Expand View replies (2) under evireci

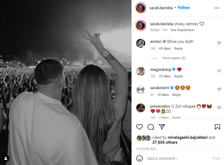(x=174, y=58)
